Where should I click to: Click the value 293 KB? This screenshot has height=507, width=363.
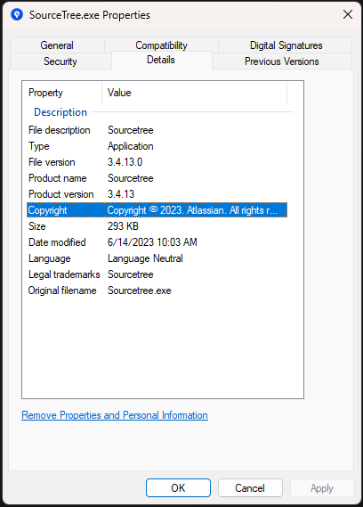[x=123, y=226]
